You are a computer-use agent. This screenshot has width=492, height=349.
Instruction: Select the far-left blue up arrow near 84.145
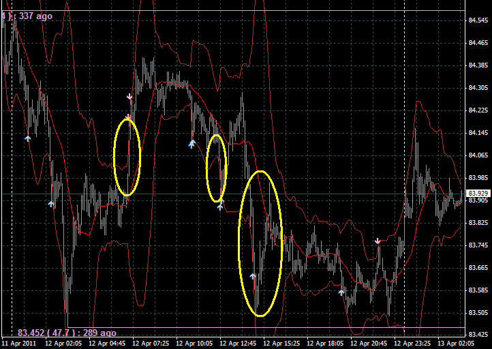tap(28, 138)
